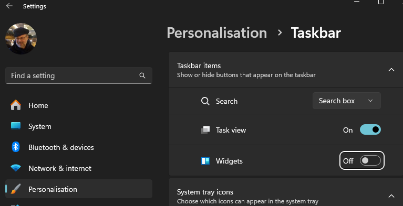Screen dimensions: 403x206
Task: Click the Wi-Fi network icon
Action: click(16, 168)
